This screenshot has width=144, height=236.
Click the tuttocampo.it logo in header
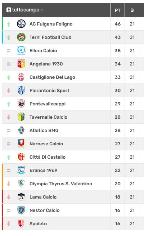(24, 10)
